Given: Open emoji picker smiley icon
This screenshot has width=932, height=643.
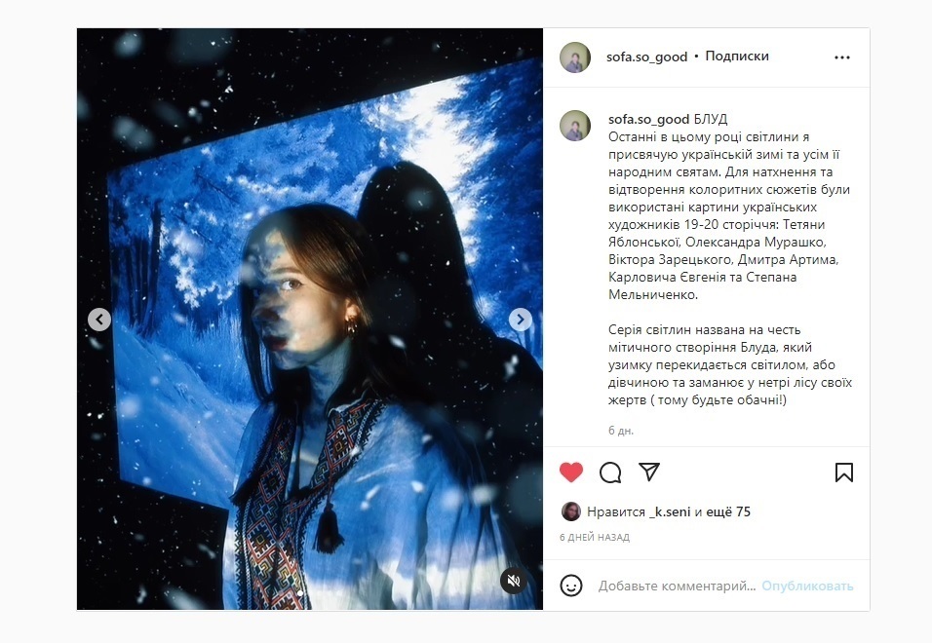Looking at the screenshot, I should click(571, 586).
